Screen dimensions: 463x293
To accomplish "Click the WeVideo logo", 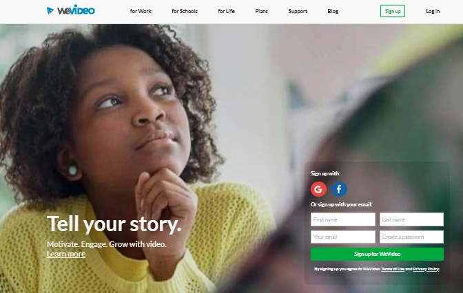I will point(71,10).
